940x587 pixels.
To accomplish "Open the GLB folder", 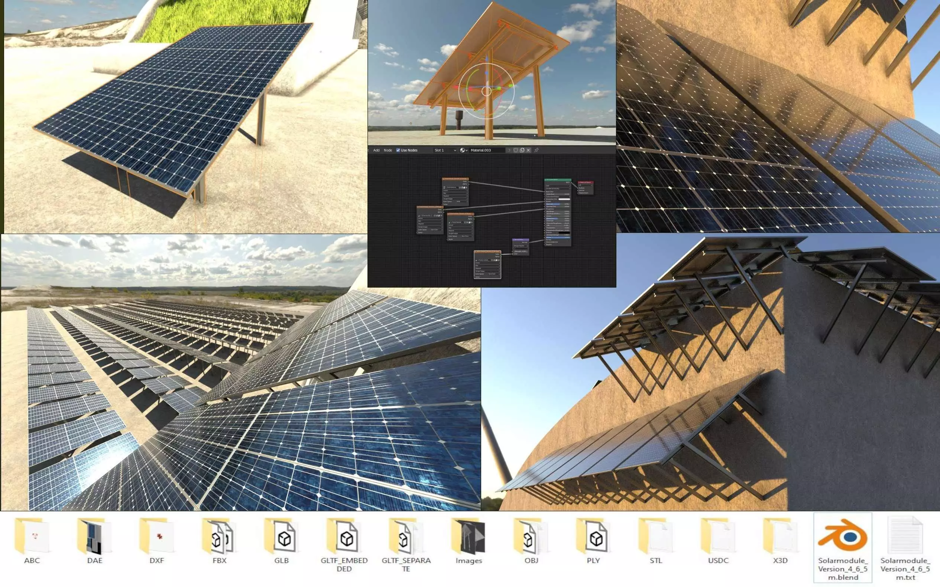I will [x=282, y=541].
